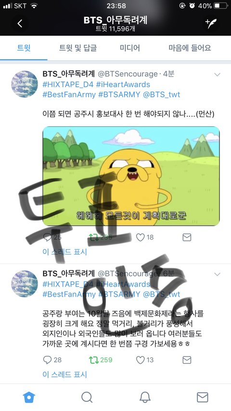Open the Jake cartoon image in tweet
The width and height of the screenshot is (231, 411).
pos(131,176)
